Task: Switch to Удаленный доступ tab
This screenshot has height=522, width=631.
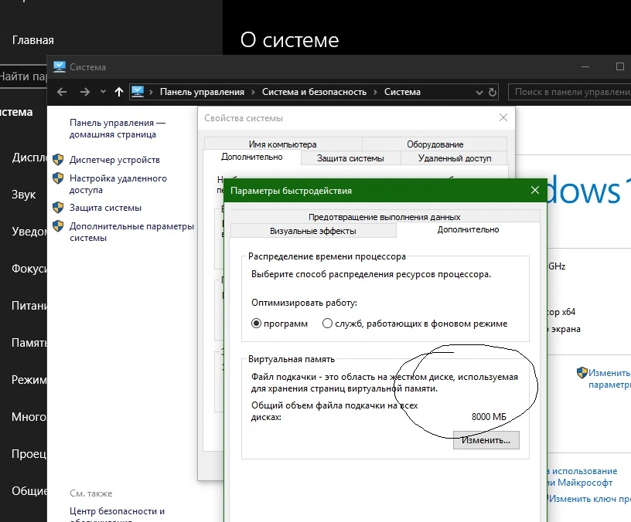Action: point(455,158)
